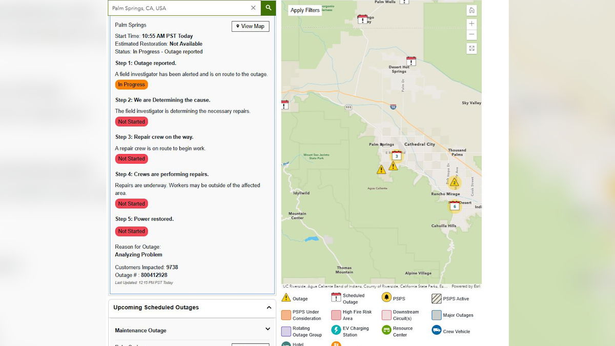
Task: Click the Major Outages legend swatch
Action: pos(436,315)
